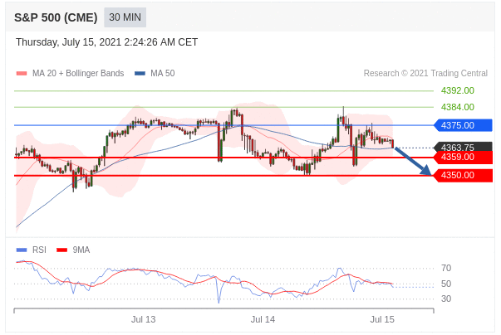Click the blue MA 50 legend swatch
Viewport: 501px width, 335px height.
[x=140, y=74]
